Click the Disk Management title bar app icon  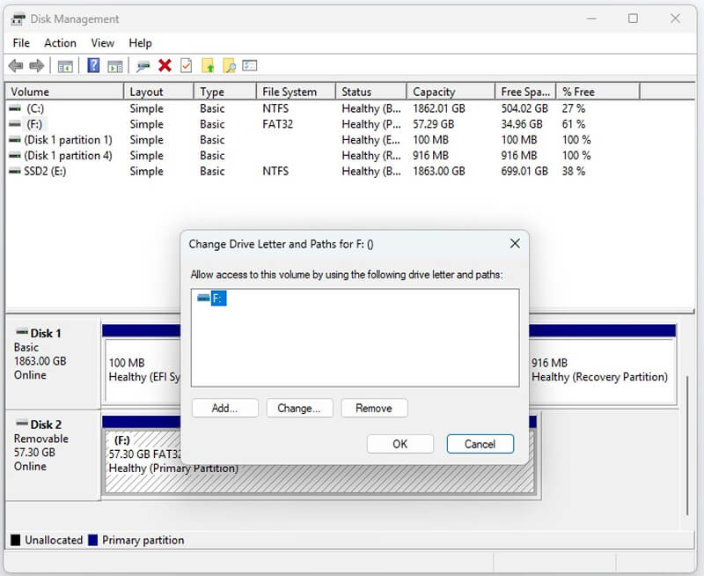[x=18, y=19]
